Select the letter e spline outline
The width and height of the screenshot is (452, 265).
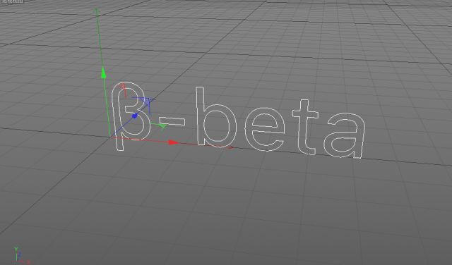tap(265, 129)
